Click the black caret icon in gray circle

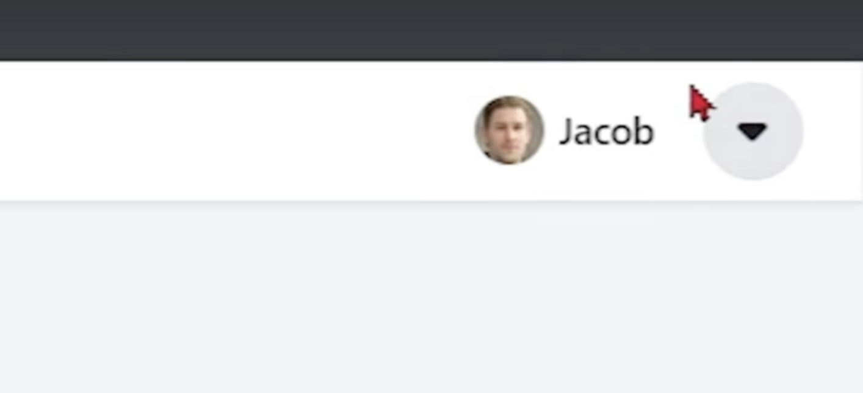coord(753,131)
